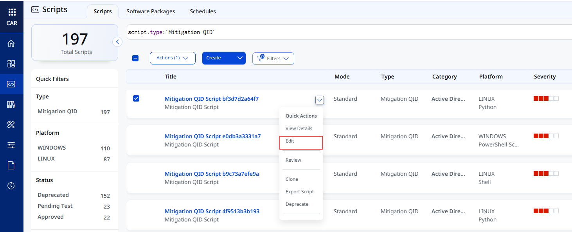Click severity bar of script b9c73a7efe9a
This screenshot has height=232, width=572.
coord(546,173)
